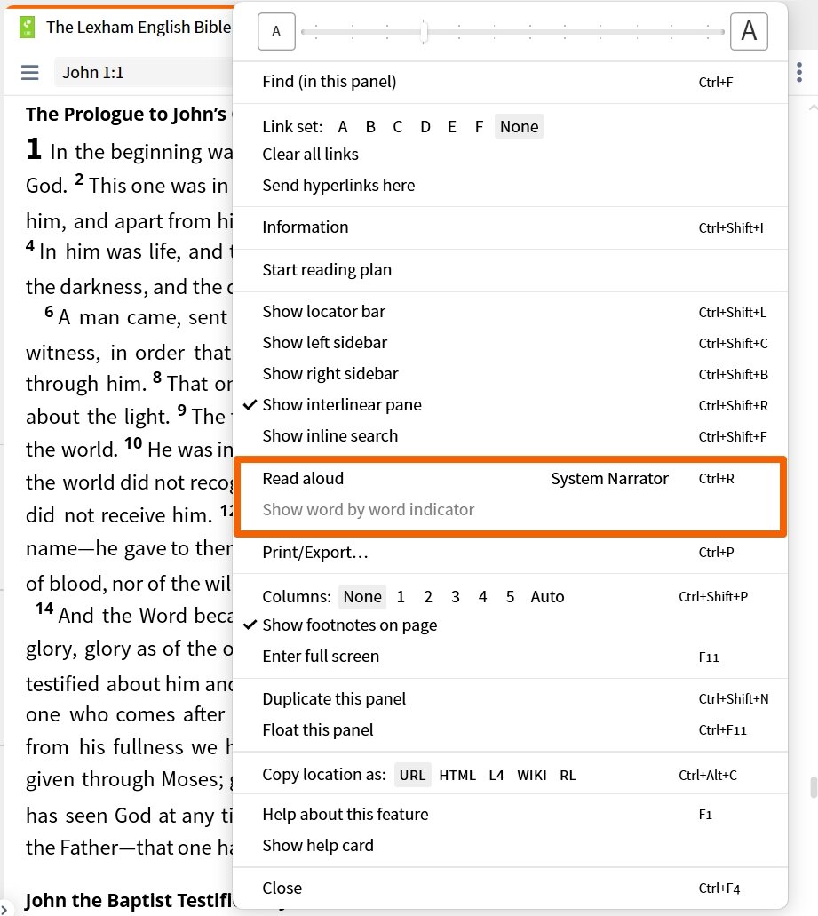
Task: Click the large A increase text size button
Action: (749, 31)
